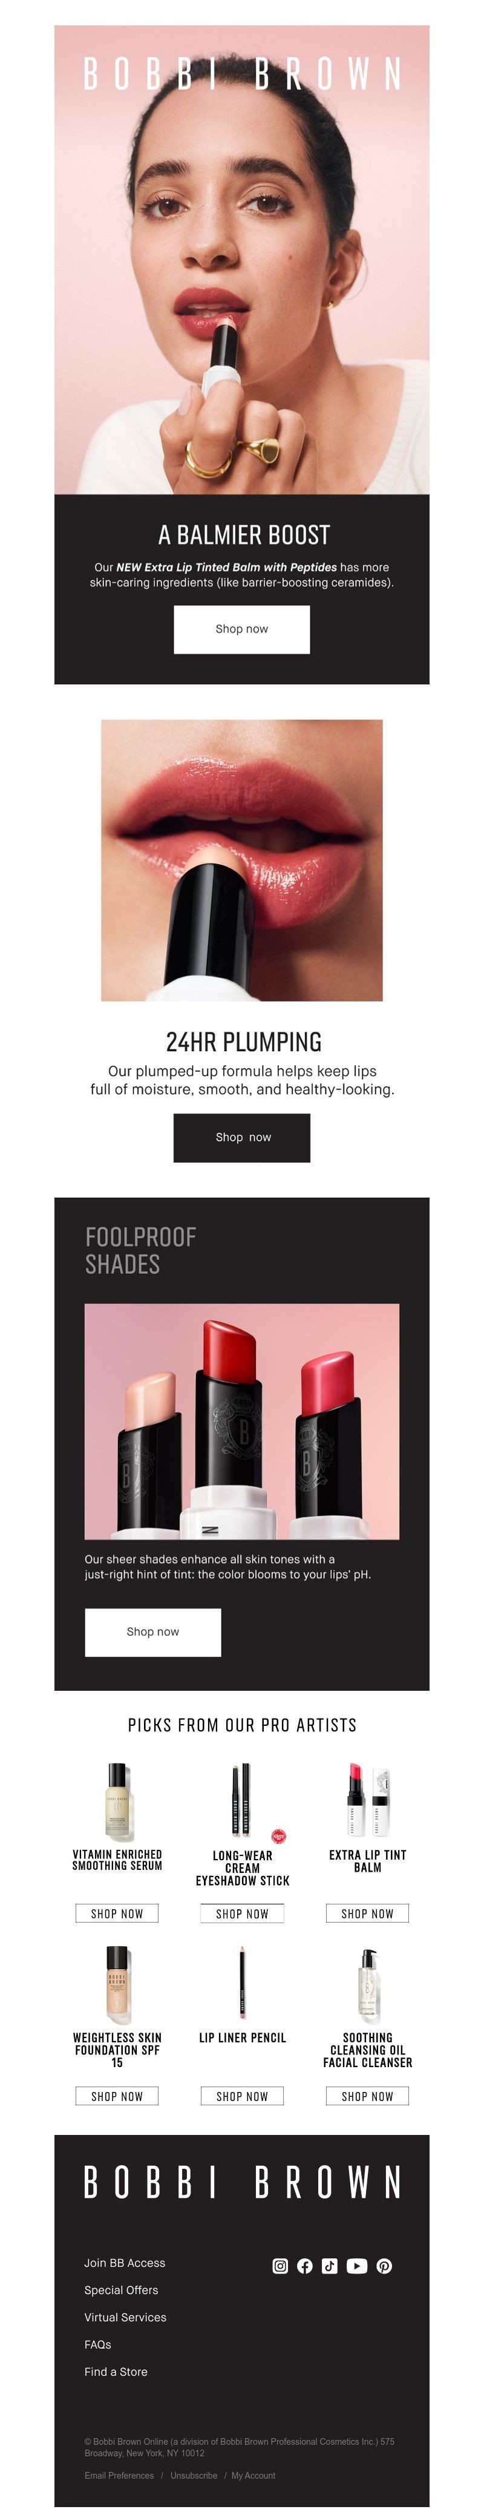484x2518 pixels.
Task: Shop the Vitamin Enriched Smoothing Serum
Action: pos(117,1914)
